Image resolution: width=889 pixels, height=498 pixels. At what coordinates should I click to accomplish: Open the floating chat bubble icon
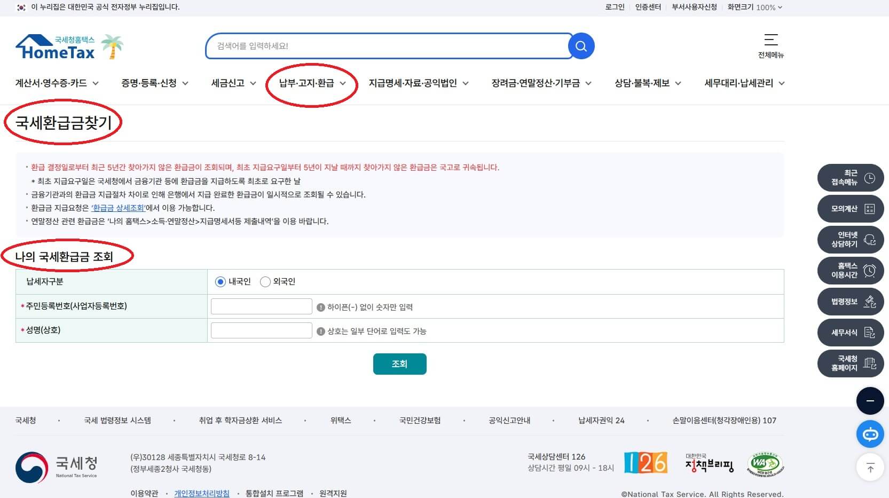click(870, 434)
